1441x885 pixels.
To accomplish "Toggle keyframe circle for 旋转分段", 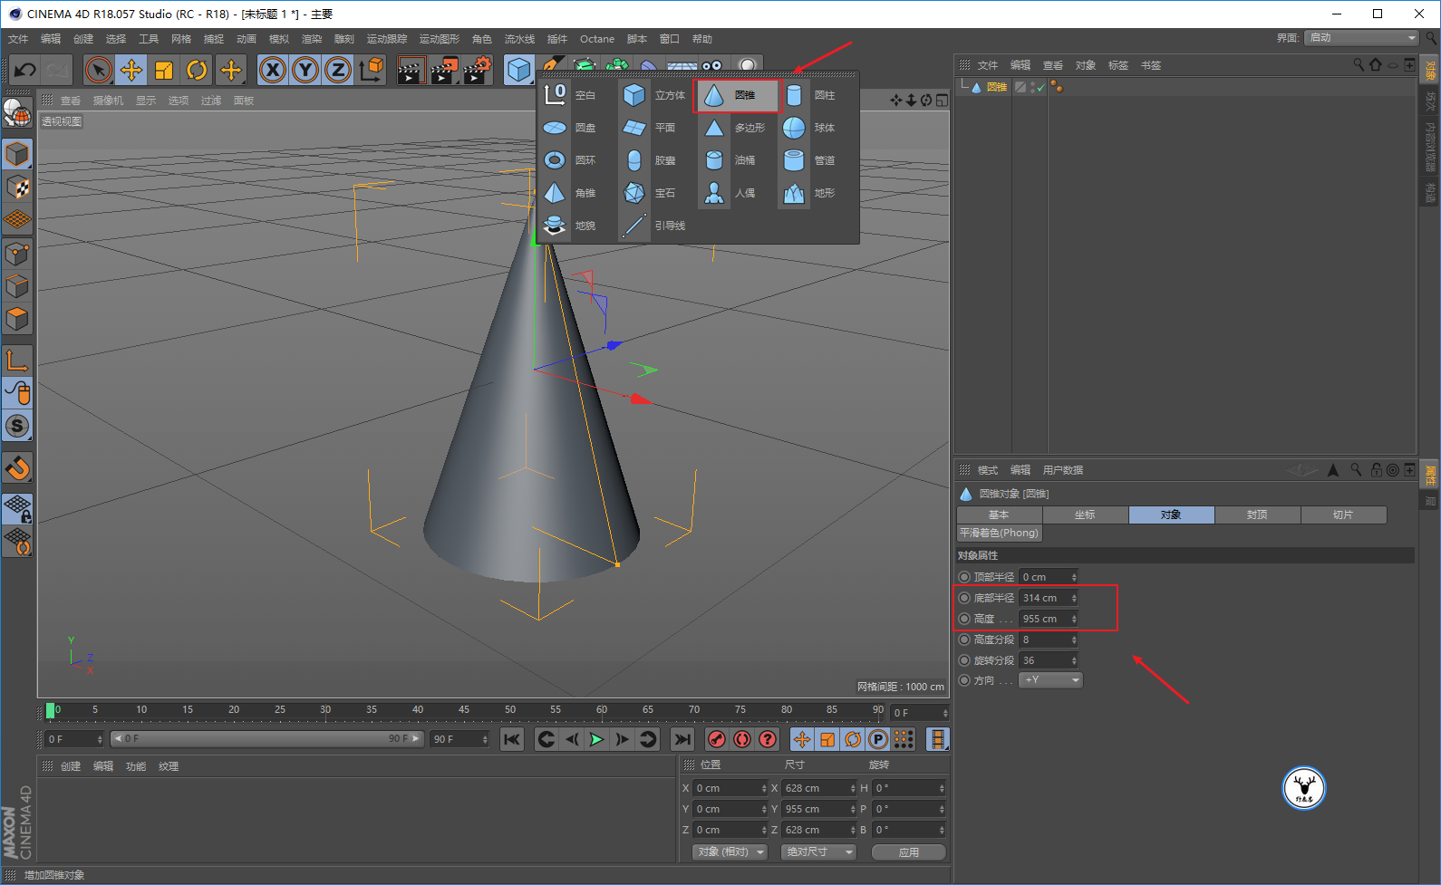I will point(964,660).
